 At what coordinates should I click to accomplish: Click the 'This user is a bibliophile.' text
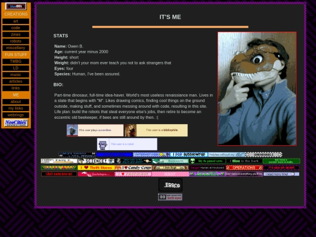pos(162,130)
